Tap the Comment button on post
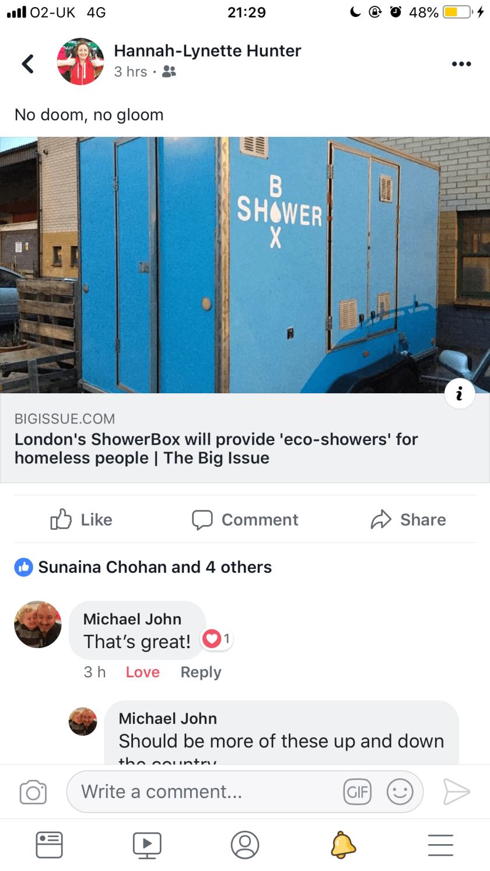This screenshot has height=871, width=490. coord(245,519)
